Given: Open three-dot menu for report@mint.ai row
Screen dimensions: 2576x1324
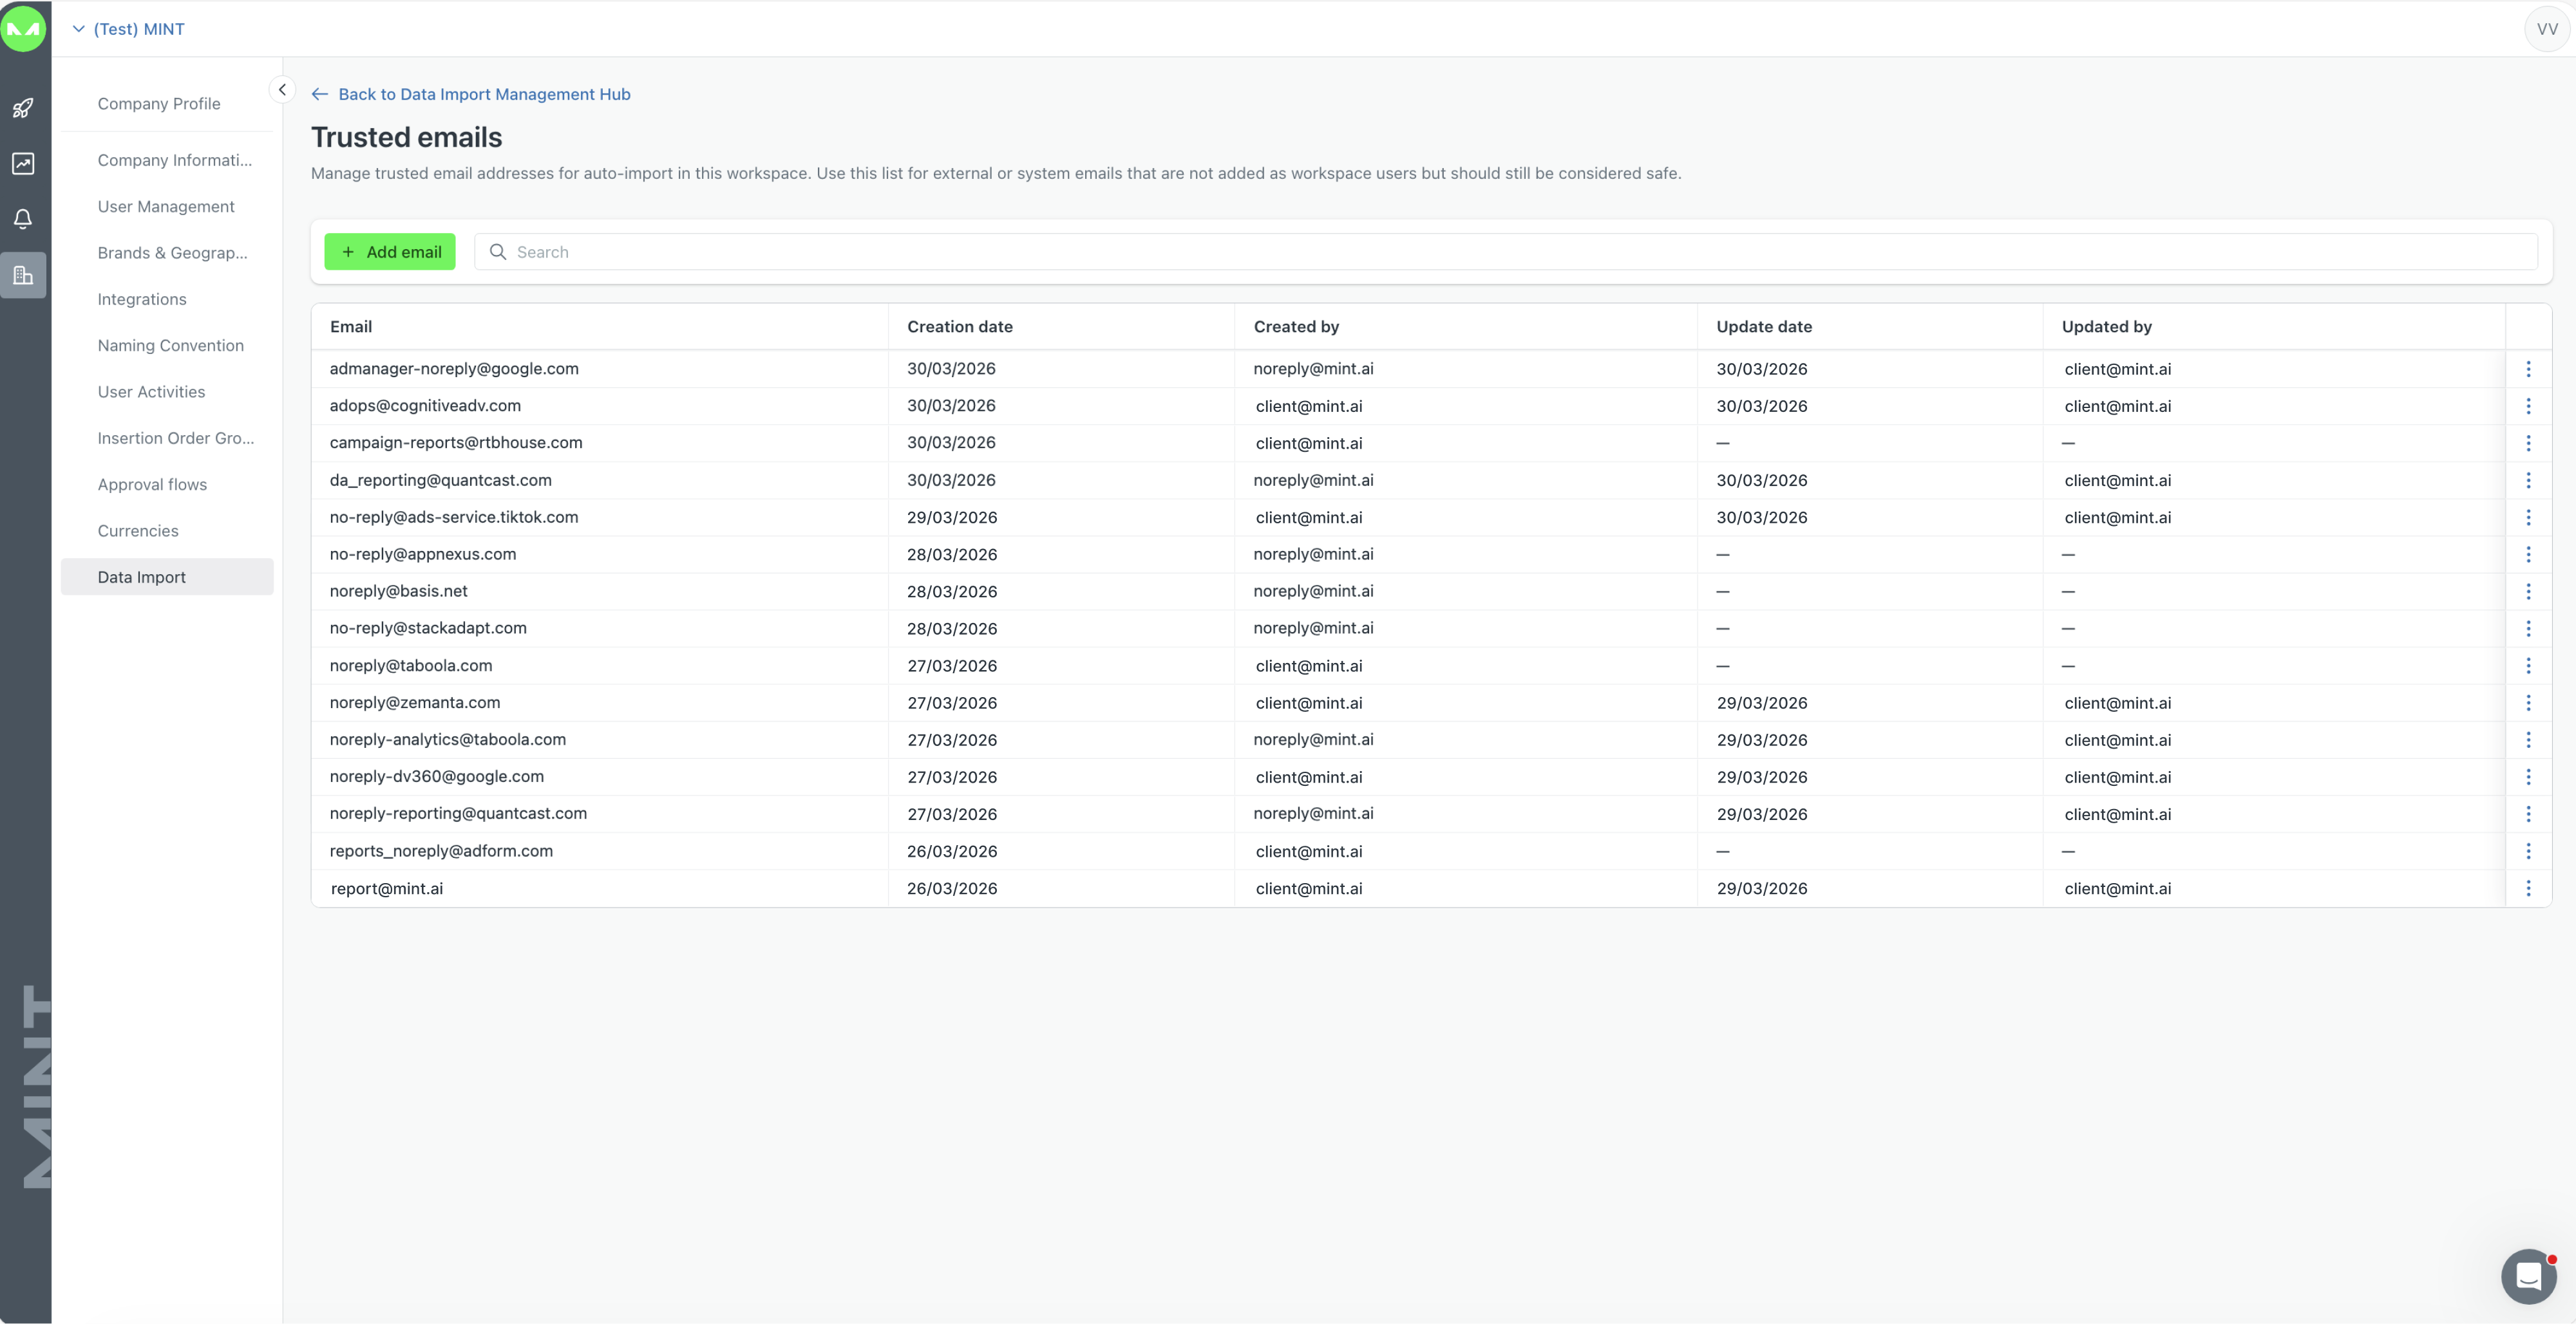Looking at the screenshot, I should click(2528, 888).
